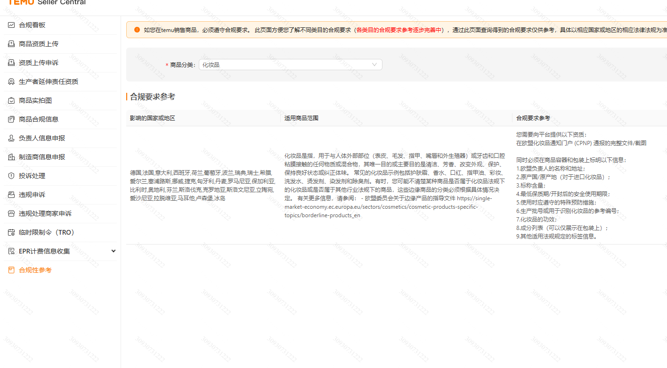Click the 临时限制令 calendar icon
Viewport: 667px width, 368px height.
point(11,232)
